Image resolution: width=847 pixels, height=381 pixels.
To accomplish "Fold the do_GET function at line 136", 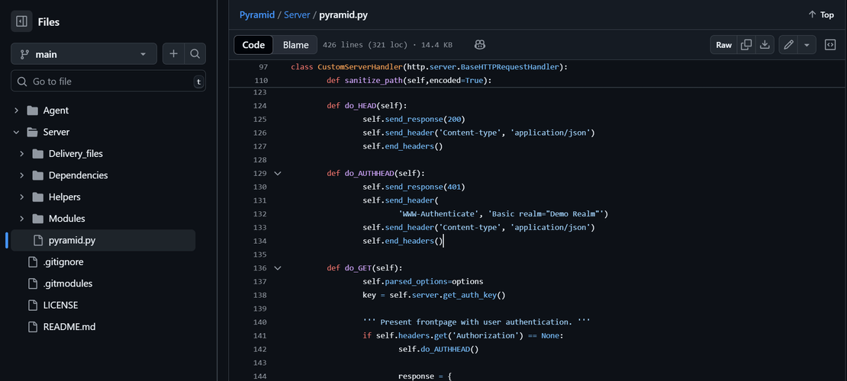I will pos(278,268).
